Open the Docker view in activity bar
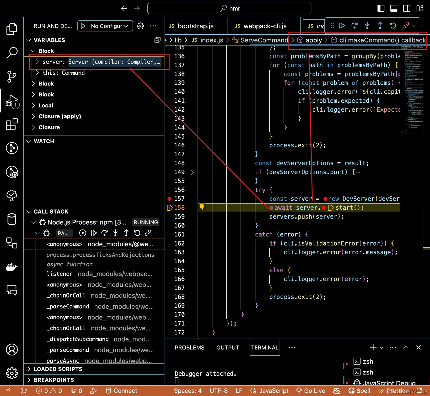Screen dimensions: 430x396 pyautogui.click(x=12, y=267)
